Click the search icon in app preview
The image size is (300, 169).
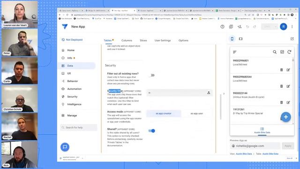point(275,52)
